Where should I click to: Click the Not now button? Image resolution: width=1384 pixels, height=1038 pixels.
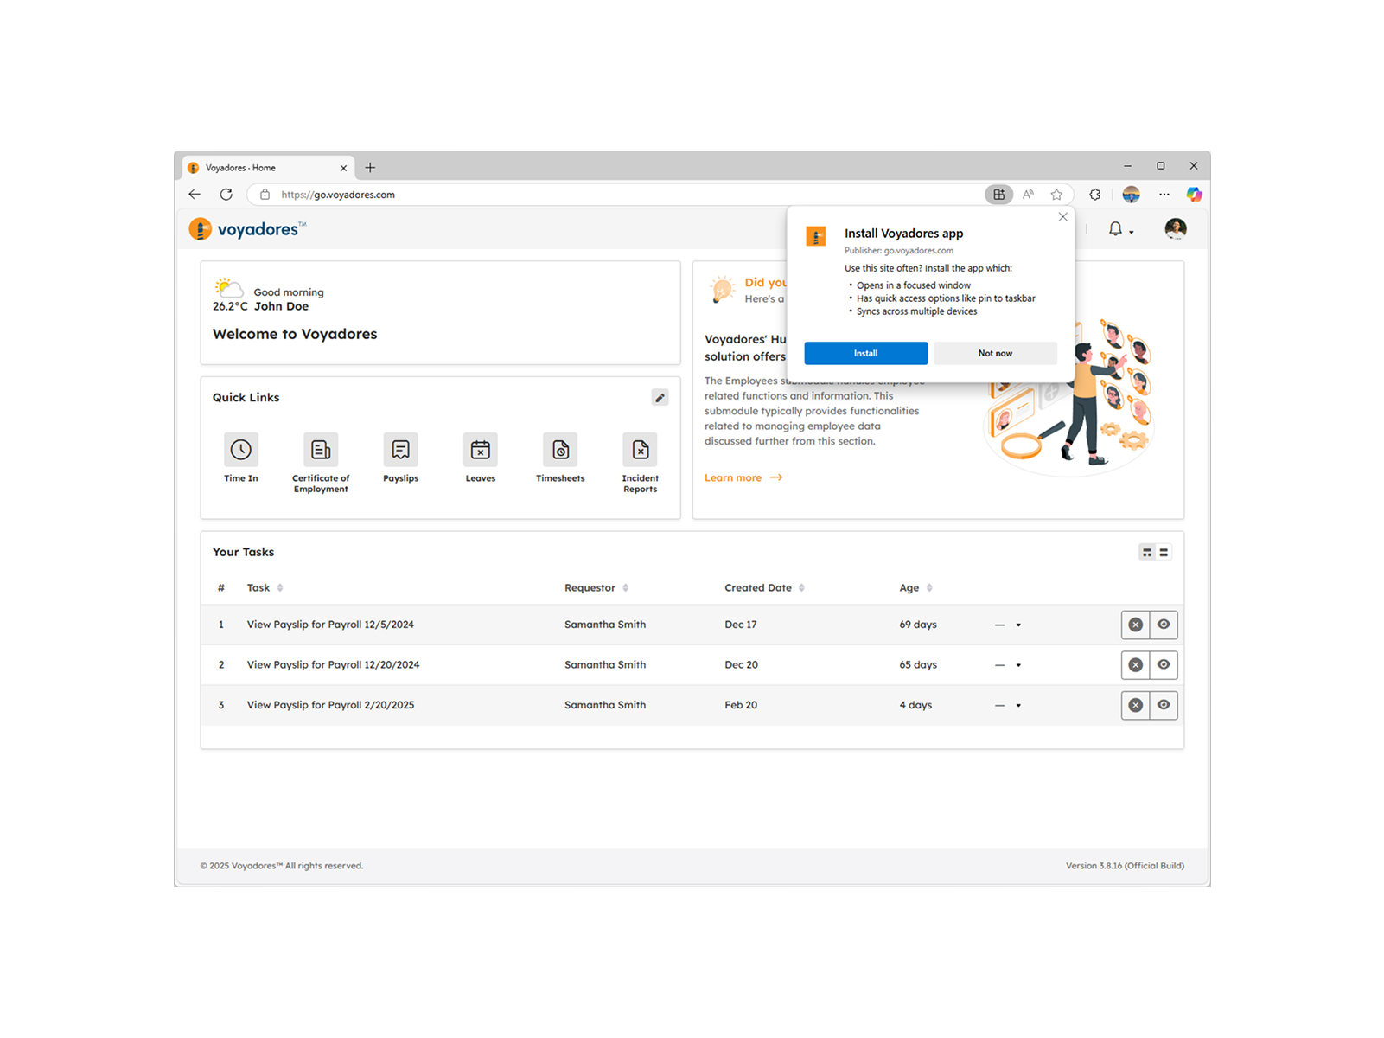(995, 353)
